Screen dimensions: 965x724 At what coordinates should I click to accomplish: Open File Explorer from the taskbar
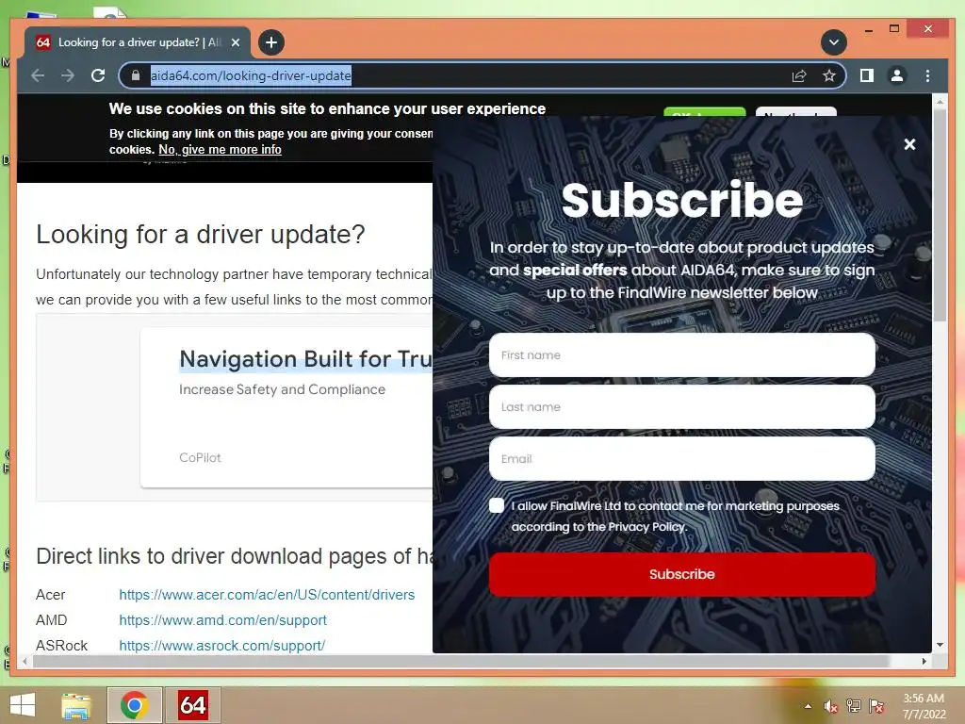pos(76,705)
